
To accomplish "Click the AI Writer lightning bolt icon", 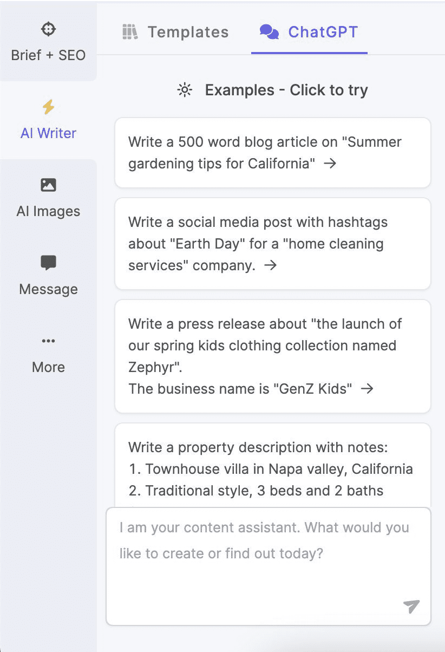I will (x=48, y=107).
